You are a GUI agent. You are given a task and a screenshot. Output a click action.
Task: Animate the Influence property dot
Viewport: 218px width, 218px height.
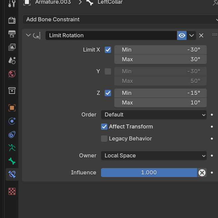(212, 173)
